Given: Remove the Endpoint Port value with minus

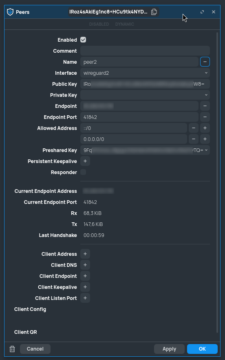Looking at the screenshot, I should click(x=205, y=117).
